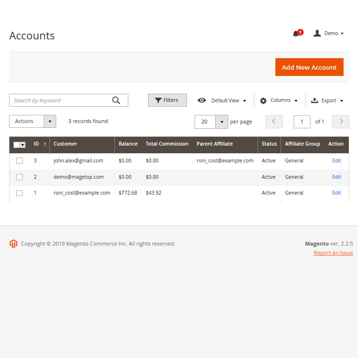Viewport: 358px width, 358px height.
Task: Go to the next page arrow
Action: (341, 122)
